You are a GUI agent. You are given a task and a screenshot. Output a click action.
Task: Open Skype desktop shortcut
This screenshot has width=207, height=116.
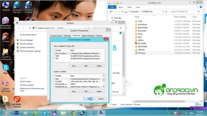coord(5,69)
